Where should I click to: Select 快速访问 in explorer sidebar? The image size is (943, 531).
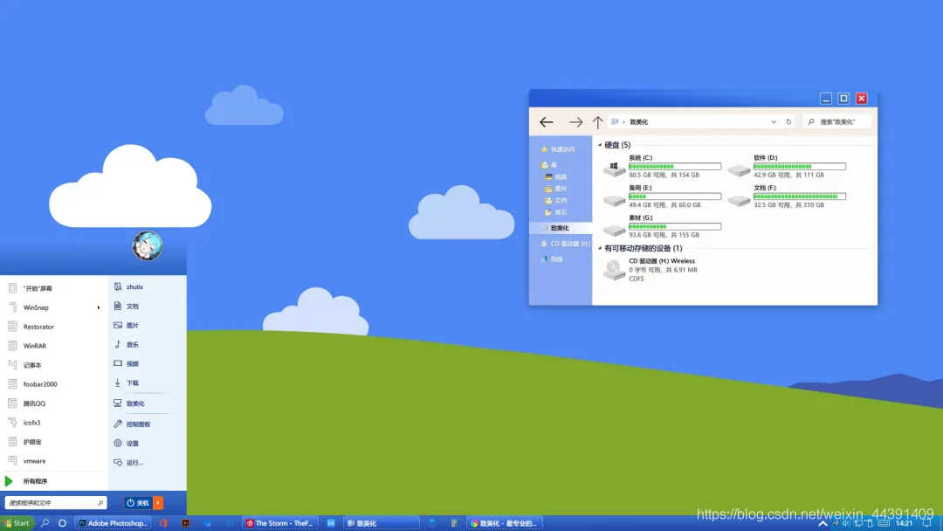[561, 149]
